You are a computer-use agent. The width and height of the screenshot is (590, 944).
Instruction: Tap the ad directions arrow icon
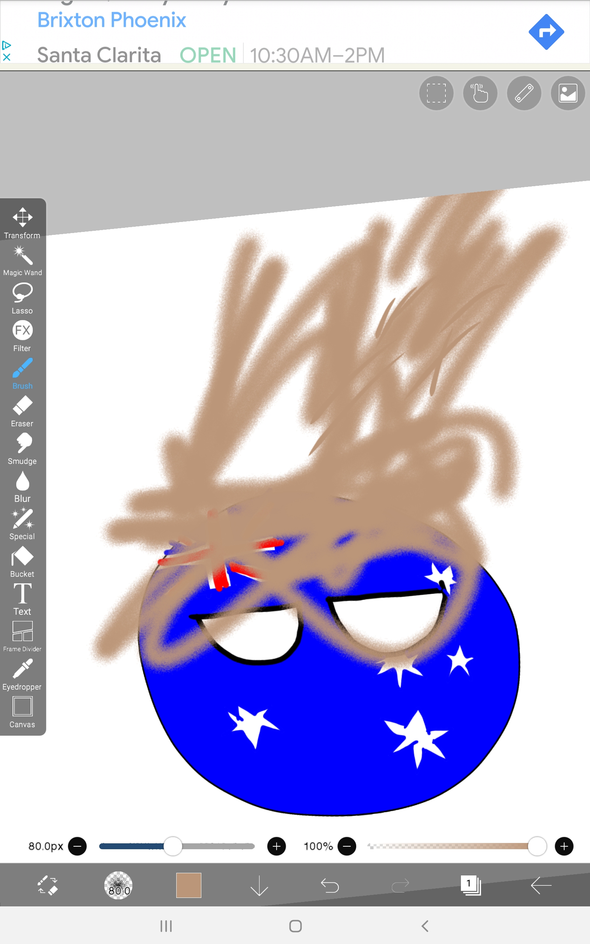(x=546, y=32)
